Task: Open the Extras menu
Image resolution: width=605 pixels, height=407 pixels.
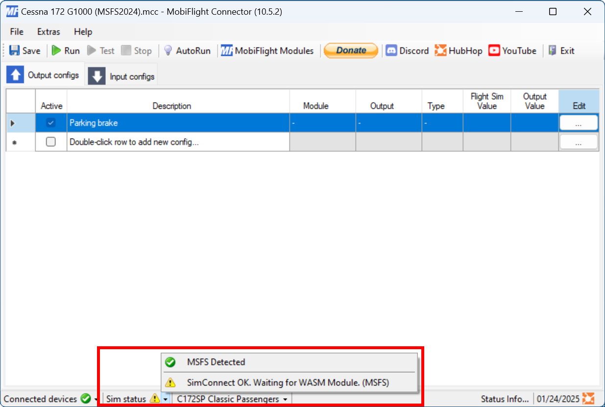Action: pyautogui.click(x=48, y=32)
